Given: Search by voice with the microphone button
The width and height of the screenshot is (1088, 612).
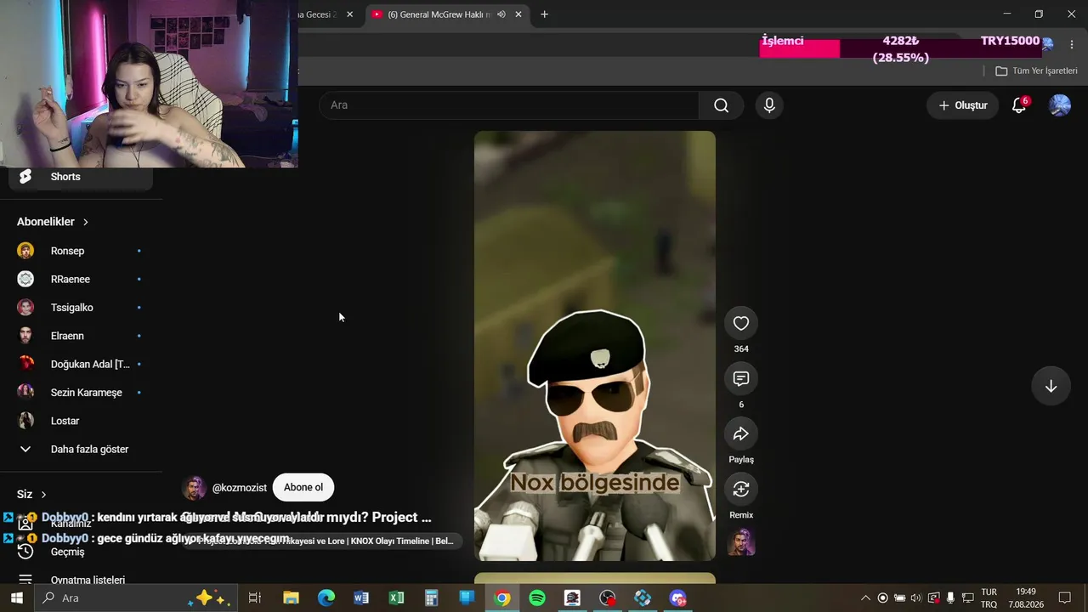Looking at the screenshot, I should (769, 105).
